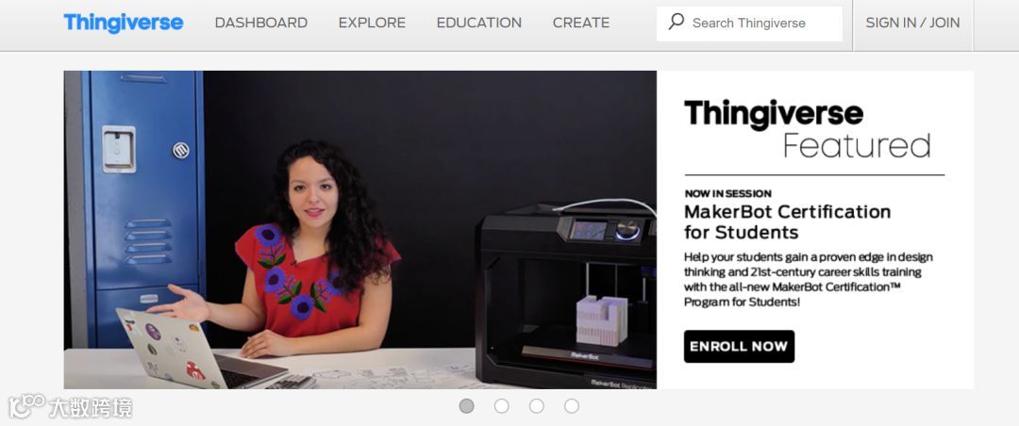Click the watermark logo icon
This screenshot has height=426, width=1019.
[x=26, y=406]
